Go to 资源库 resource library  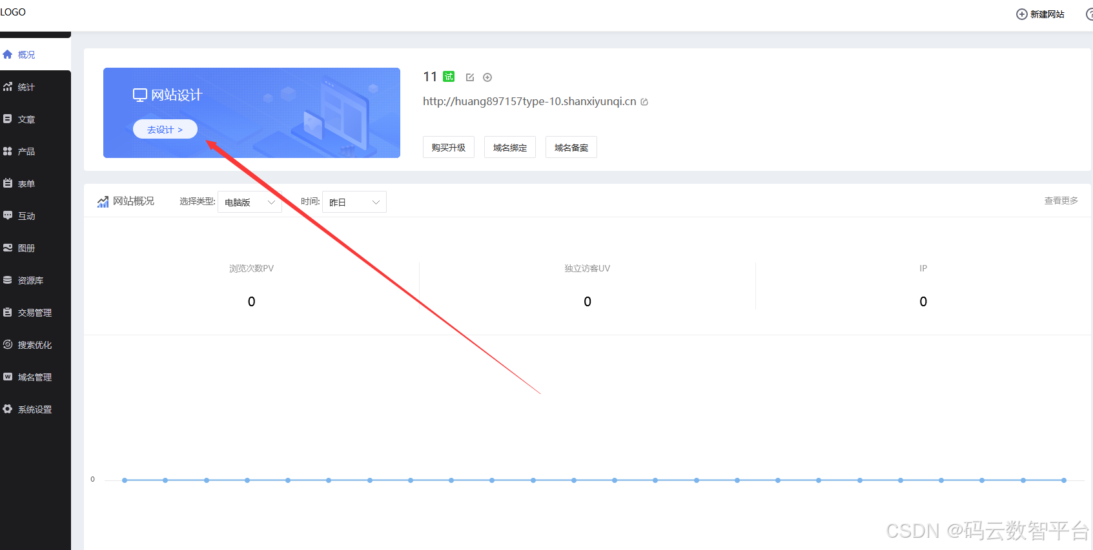click(34, 280)
